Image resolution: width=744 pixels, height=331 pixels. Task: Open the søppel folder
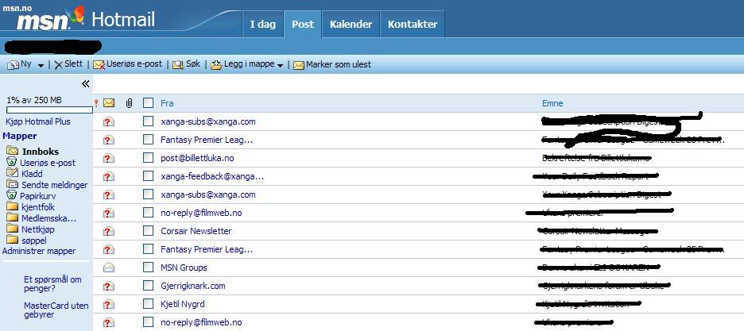click(x=33, y=241)
